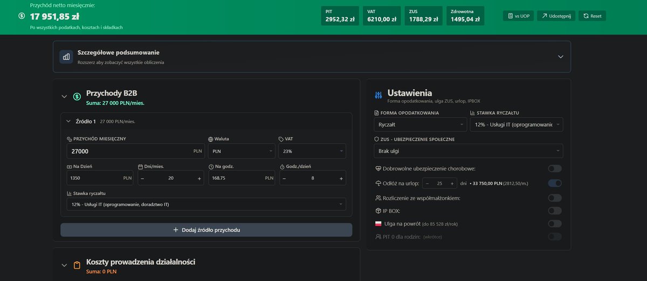Click the bar chart icon in Szczegółowe podsumowanie

66,57
